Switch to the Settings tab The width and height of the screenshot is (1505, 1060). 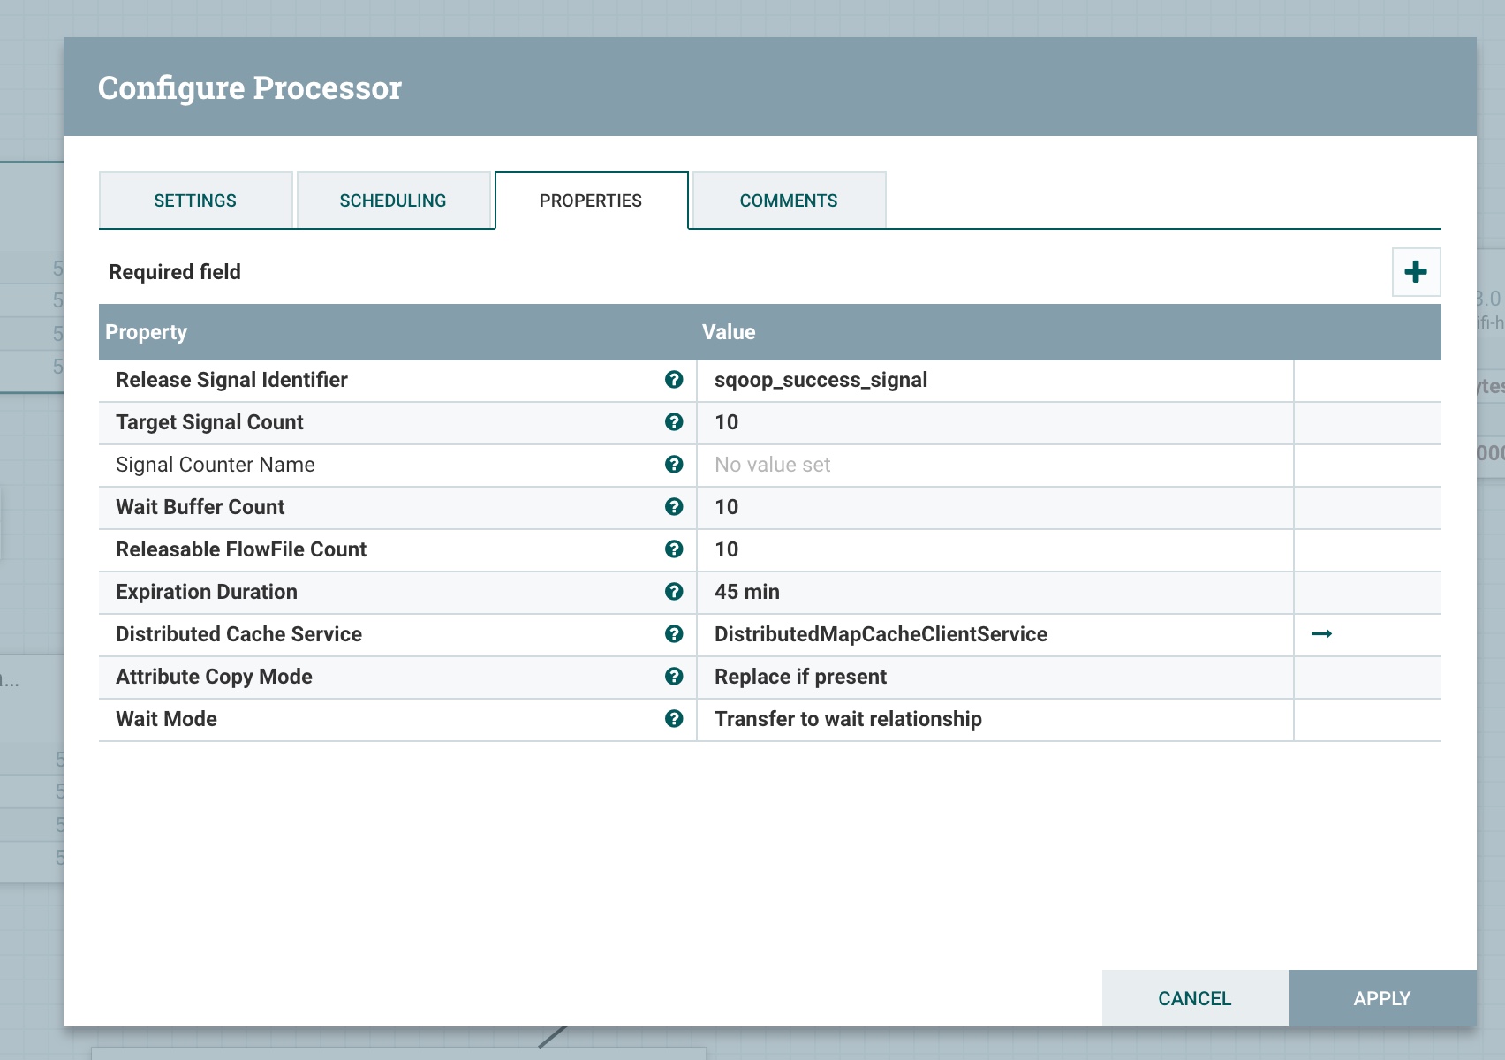tap(195, 200)
